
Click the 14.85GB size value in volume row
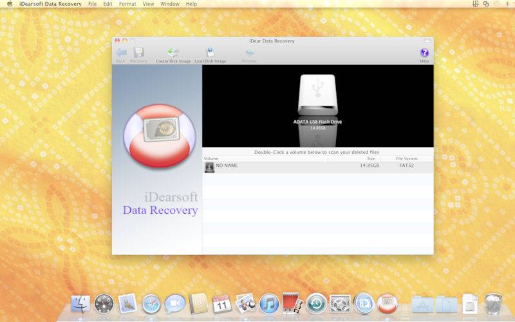coord(369,166)
